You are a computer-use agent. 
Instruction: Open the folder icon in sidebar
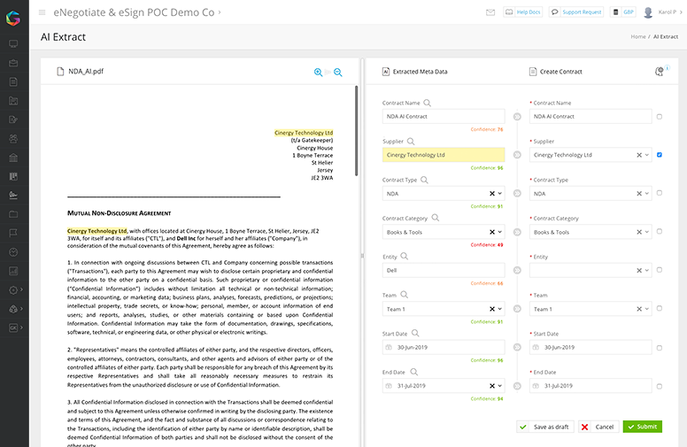13,214
